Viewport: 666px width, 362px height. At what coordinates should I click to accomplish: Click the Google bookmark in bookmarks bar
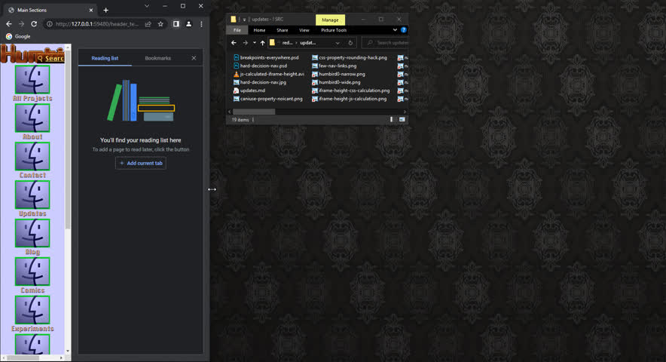tap(18, 36)
